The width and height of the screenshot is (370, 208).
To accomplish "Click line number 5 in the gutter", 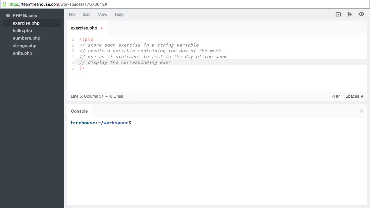I will pyautogui.click(x=73, y=62).
